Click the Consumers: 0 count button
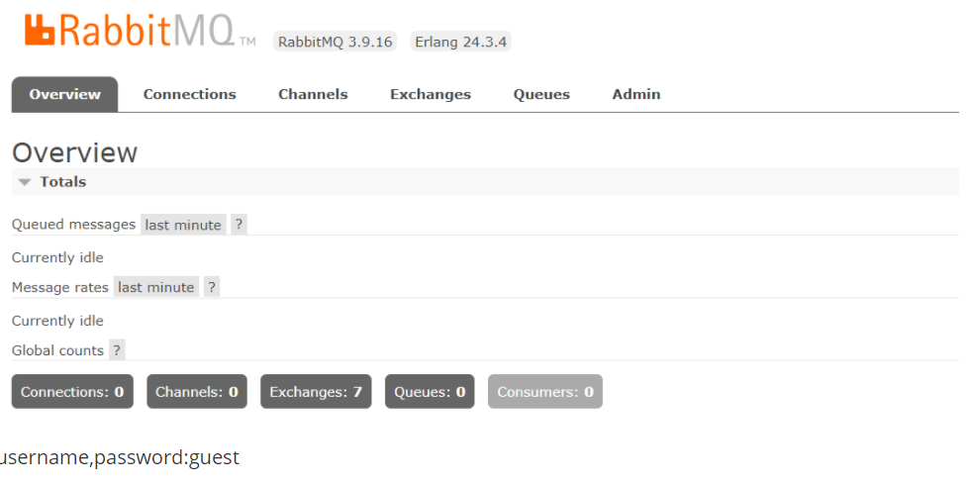972x486 pixels. pyautogui.click(x=544, y=392)
